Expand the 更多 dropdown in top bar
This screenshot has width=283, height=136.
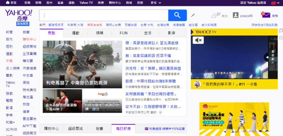[x=156, y=3]
